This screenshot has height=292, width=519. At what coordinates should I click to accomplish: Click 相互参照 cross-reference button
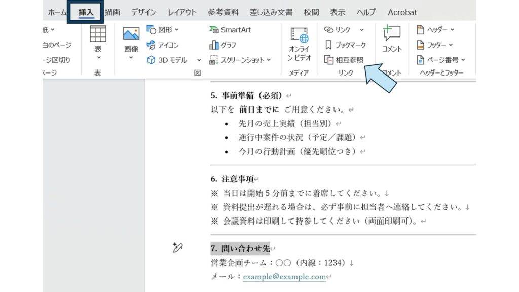[x=345, y=60]
